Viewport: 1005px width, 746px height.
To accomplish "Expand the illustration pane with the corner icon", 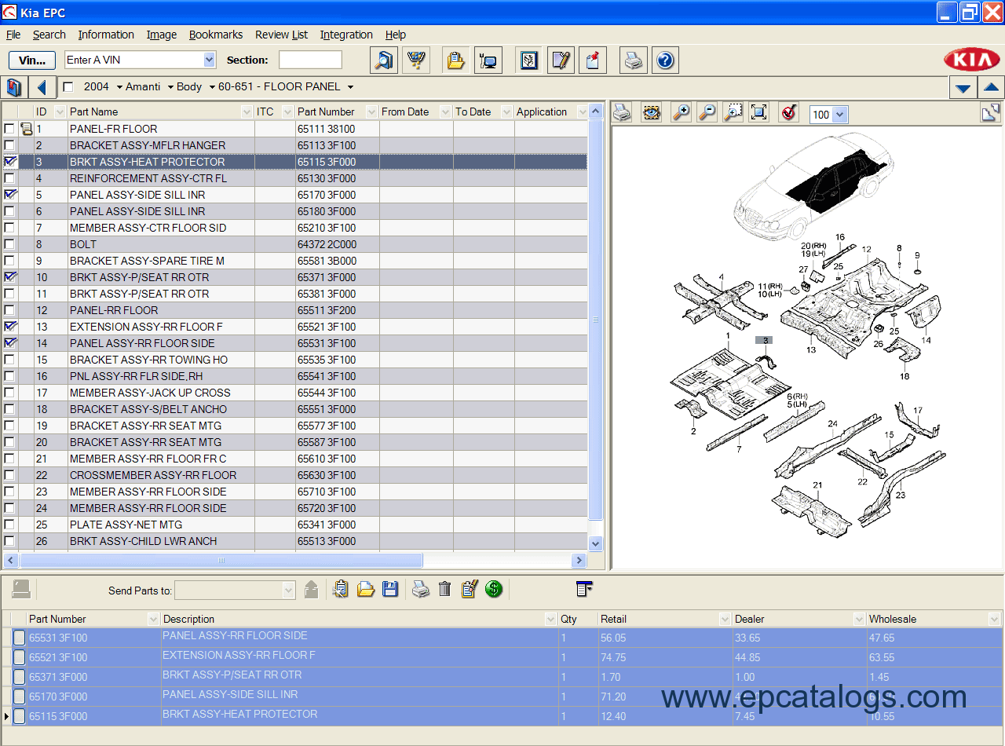I will click(x=991, y=113).
